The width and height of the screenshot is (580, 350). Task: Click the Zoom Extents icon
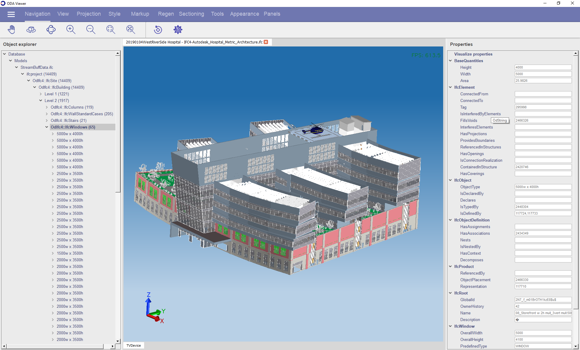coord(130,30)
